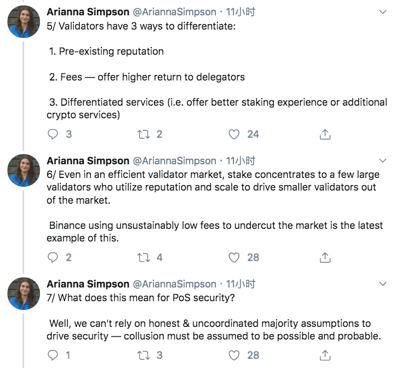The image size is (395, 368).
Task: Retweet the 6/ efficient validator market tweet
Action: click(x=144, y=257)
